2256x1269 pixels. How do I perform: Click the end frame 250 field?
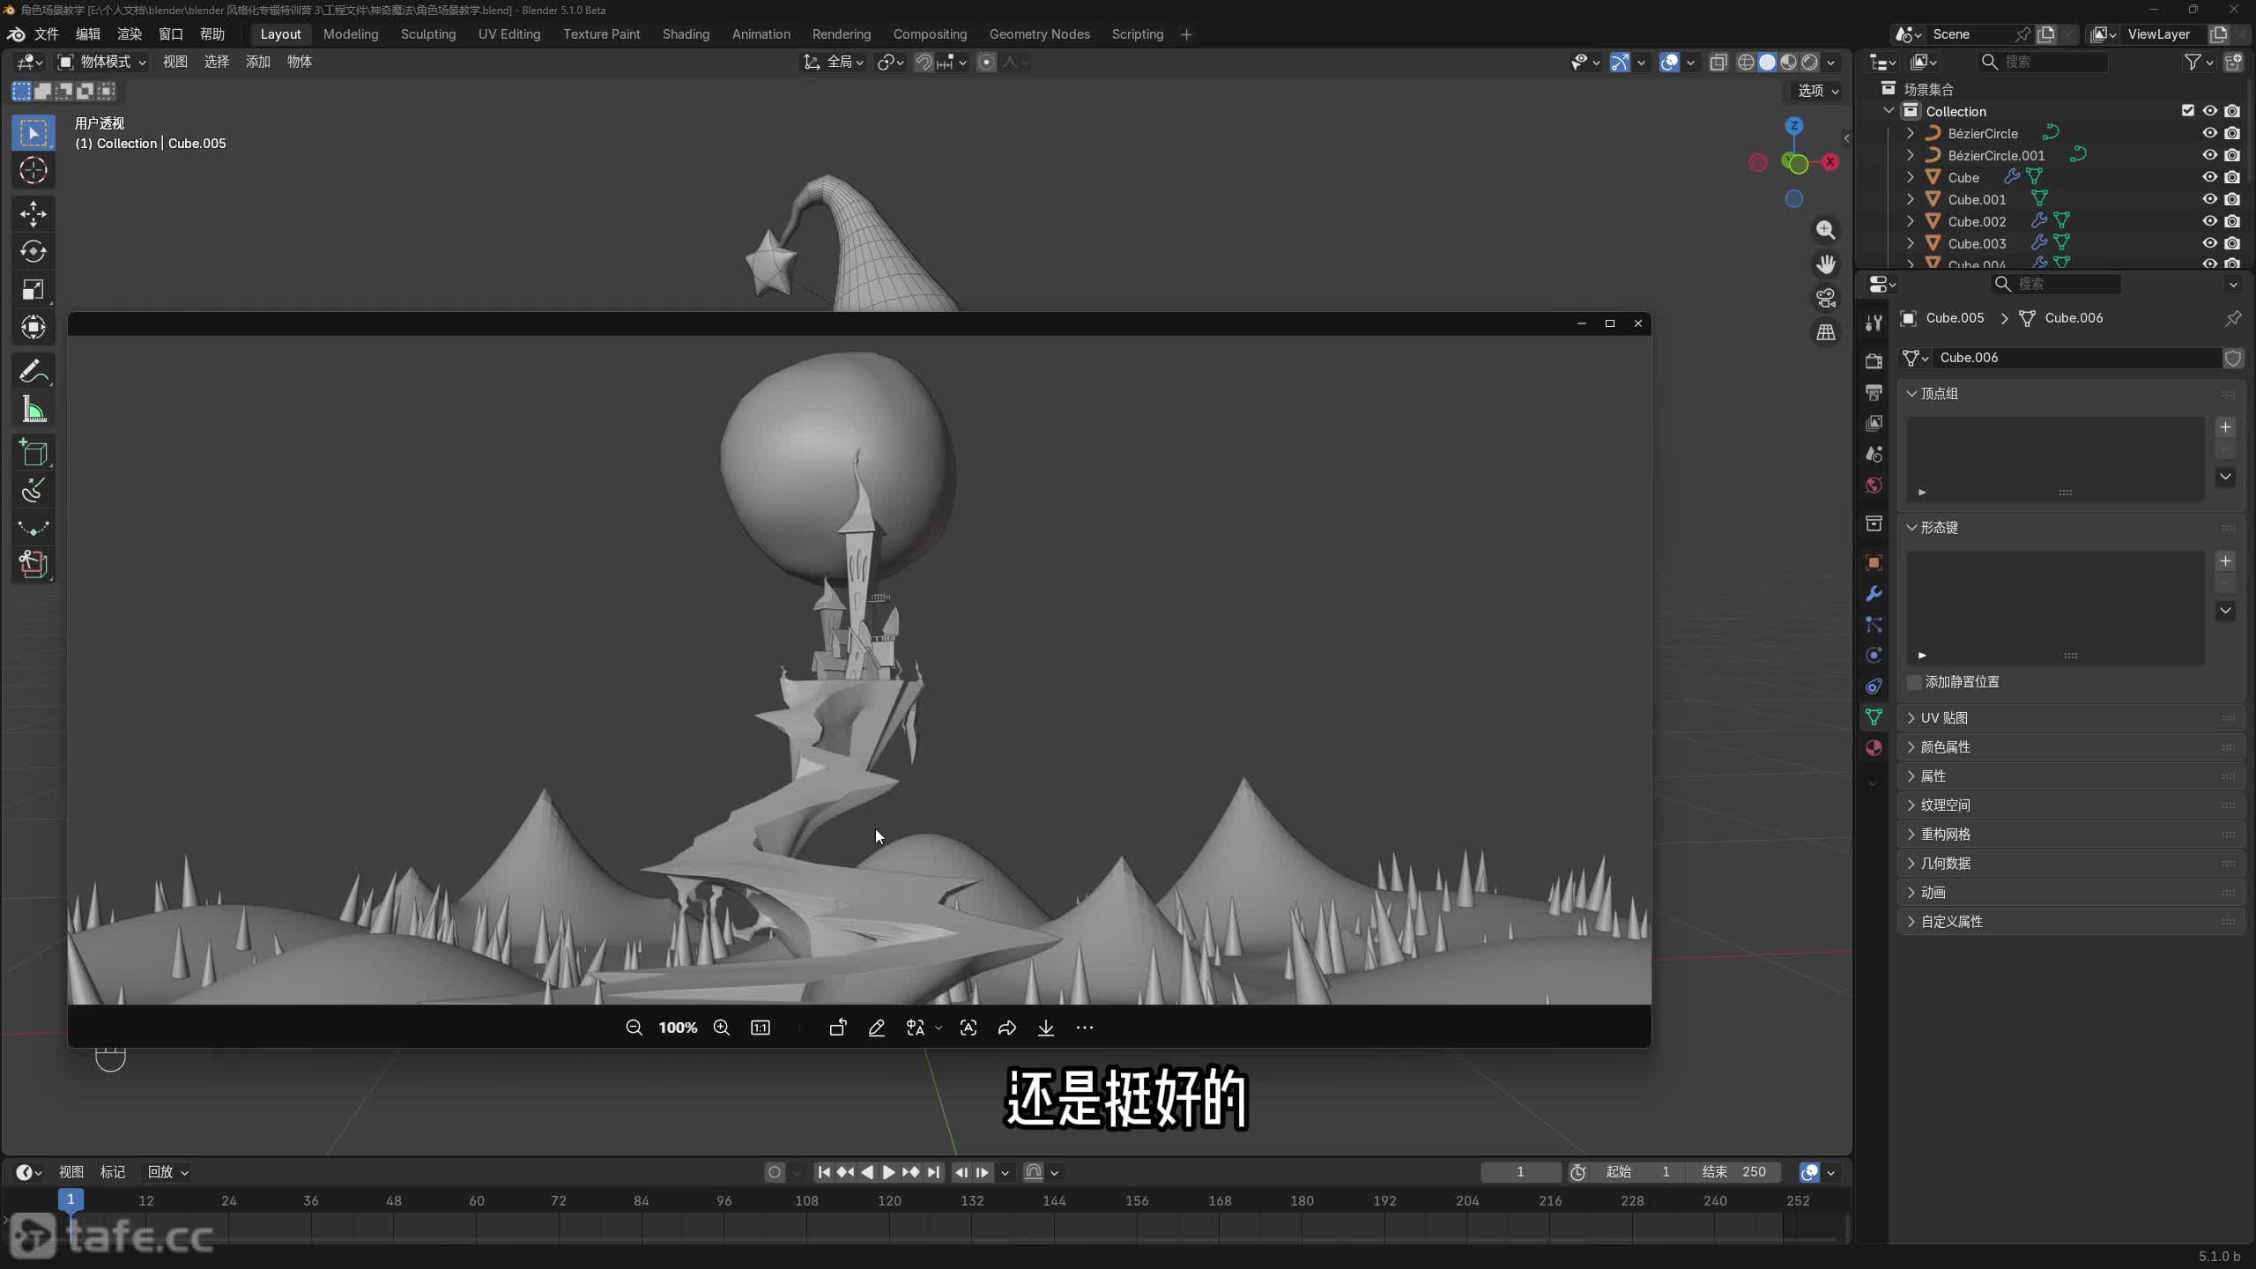pos(1735,1172)
